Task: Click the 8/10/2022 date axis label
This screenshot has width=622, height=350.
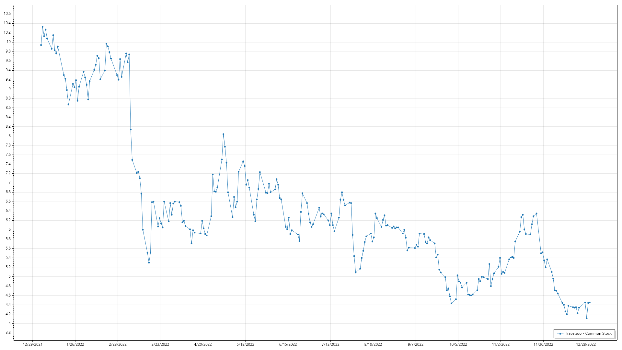Action: [x=373, y=344]
